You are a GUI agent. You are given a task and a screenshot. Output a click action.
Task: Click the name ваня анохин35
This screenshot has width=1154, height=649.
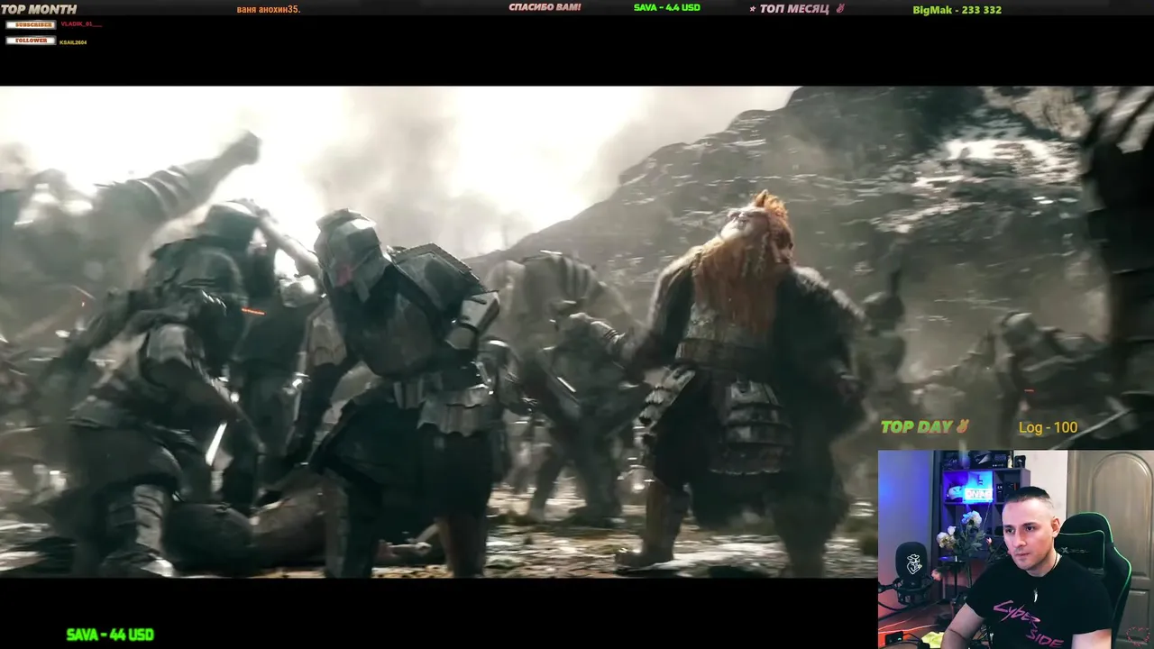pos(268,9)
